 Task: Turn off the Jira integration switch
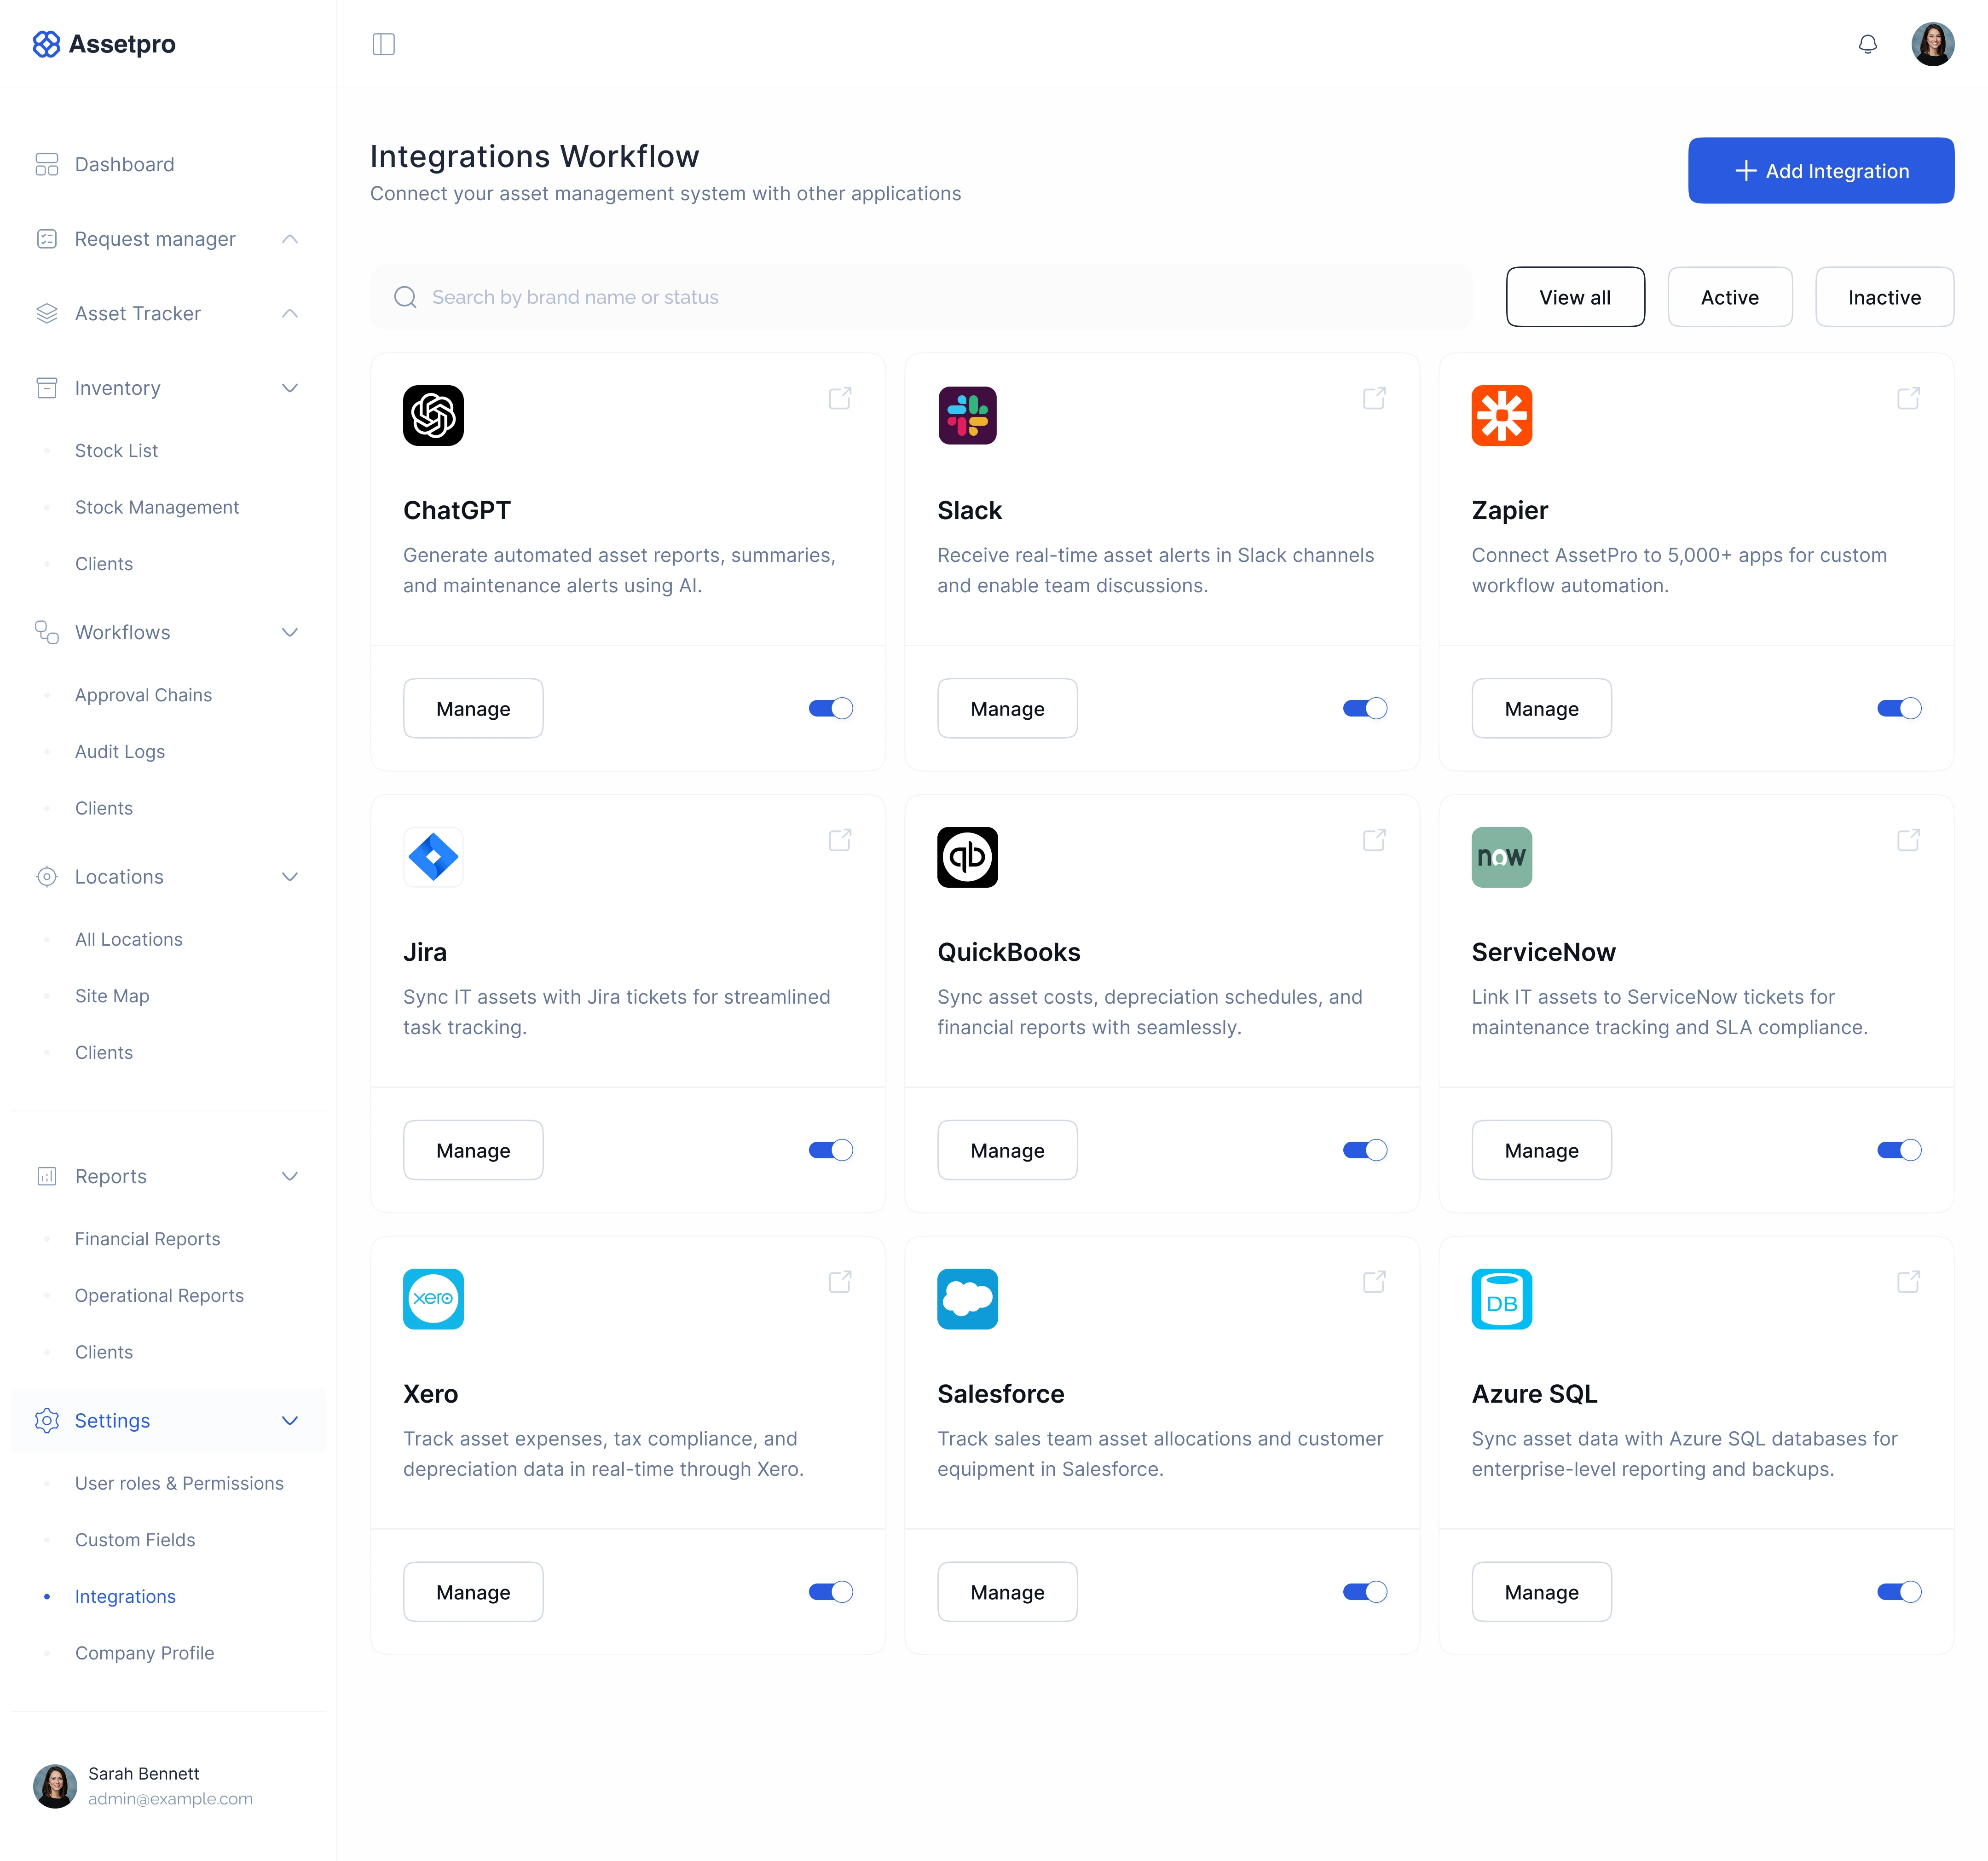tap(830, 1150)
